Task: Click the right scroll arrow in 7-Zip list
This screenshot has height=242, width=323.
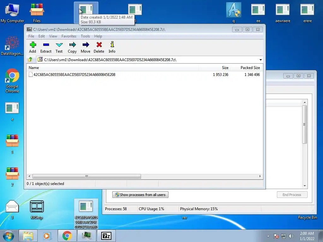Action: [x=260, y=176]
